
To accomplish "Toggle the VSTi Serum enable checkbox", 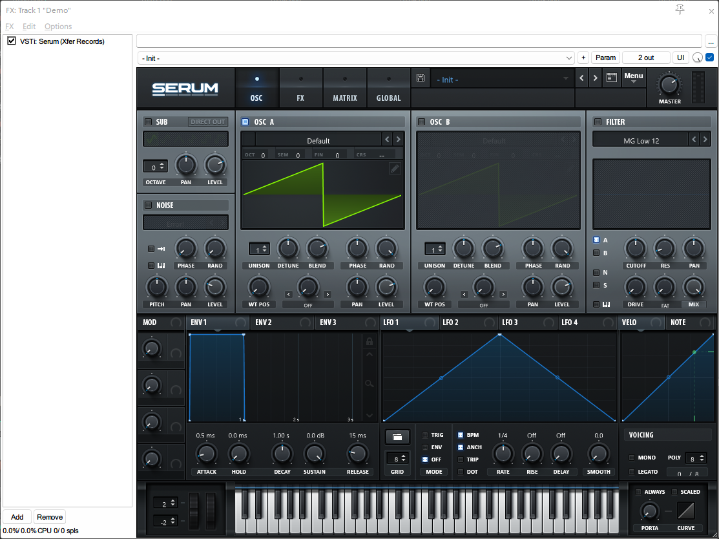I will pyautogui.click(x=12, y=41).
